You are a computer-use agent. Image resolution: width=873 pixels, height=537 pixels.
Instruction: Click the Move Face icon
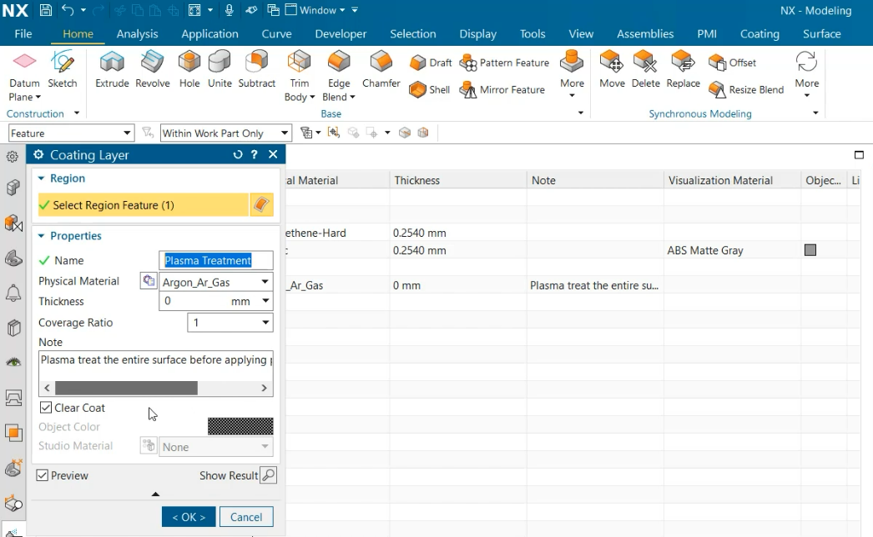click(x=611, y=68)
